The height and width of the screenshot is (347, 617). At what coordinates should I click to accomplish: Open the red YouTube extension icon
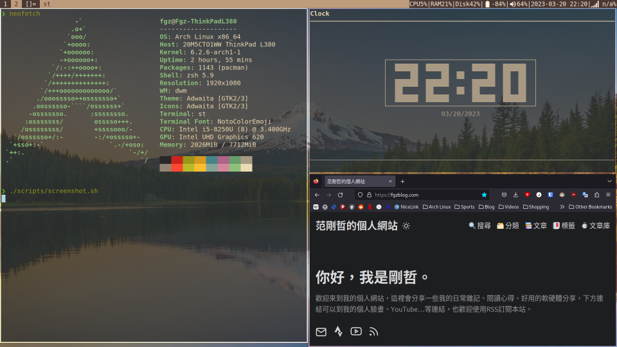click(x=527, y=195)
